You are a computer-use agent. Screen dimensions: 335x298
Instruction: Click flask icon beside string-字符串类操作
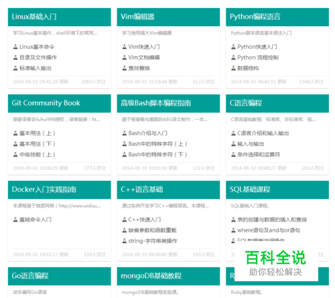125,241
